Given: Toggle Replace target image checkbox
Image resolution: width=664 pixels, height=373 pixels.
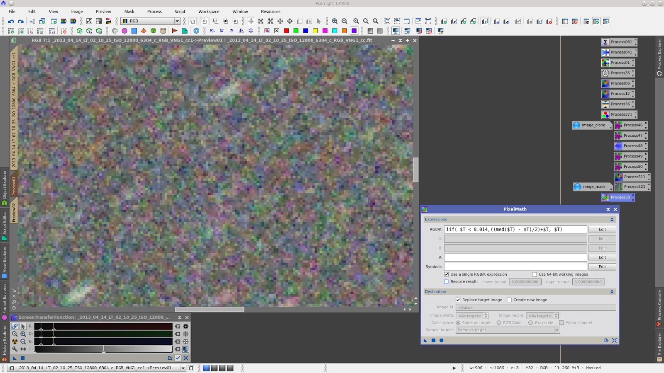Looking at the screenshot, I should point(458,300).
